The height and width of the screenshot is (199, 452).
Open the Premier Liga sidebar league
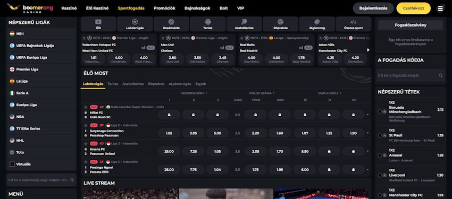[41, 70]
